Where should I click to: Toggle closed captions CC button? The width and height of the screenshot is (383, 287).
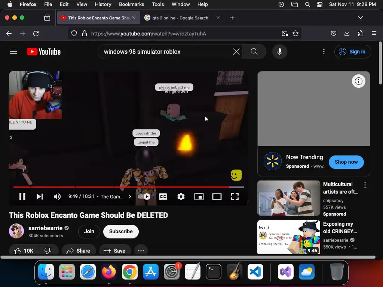[163, 197]
